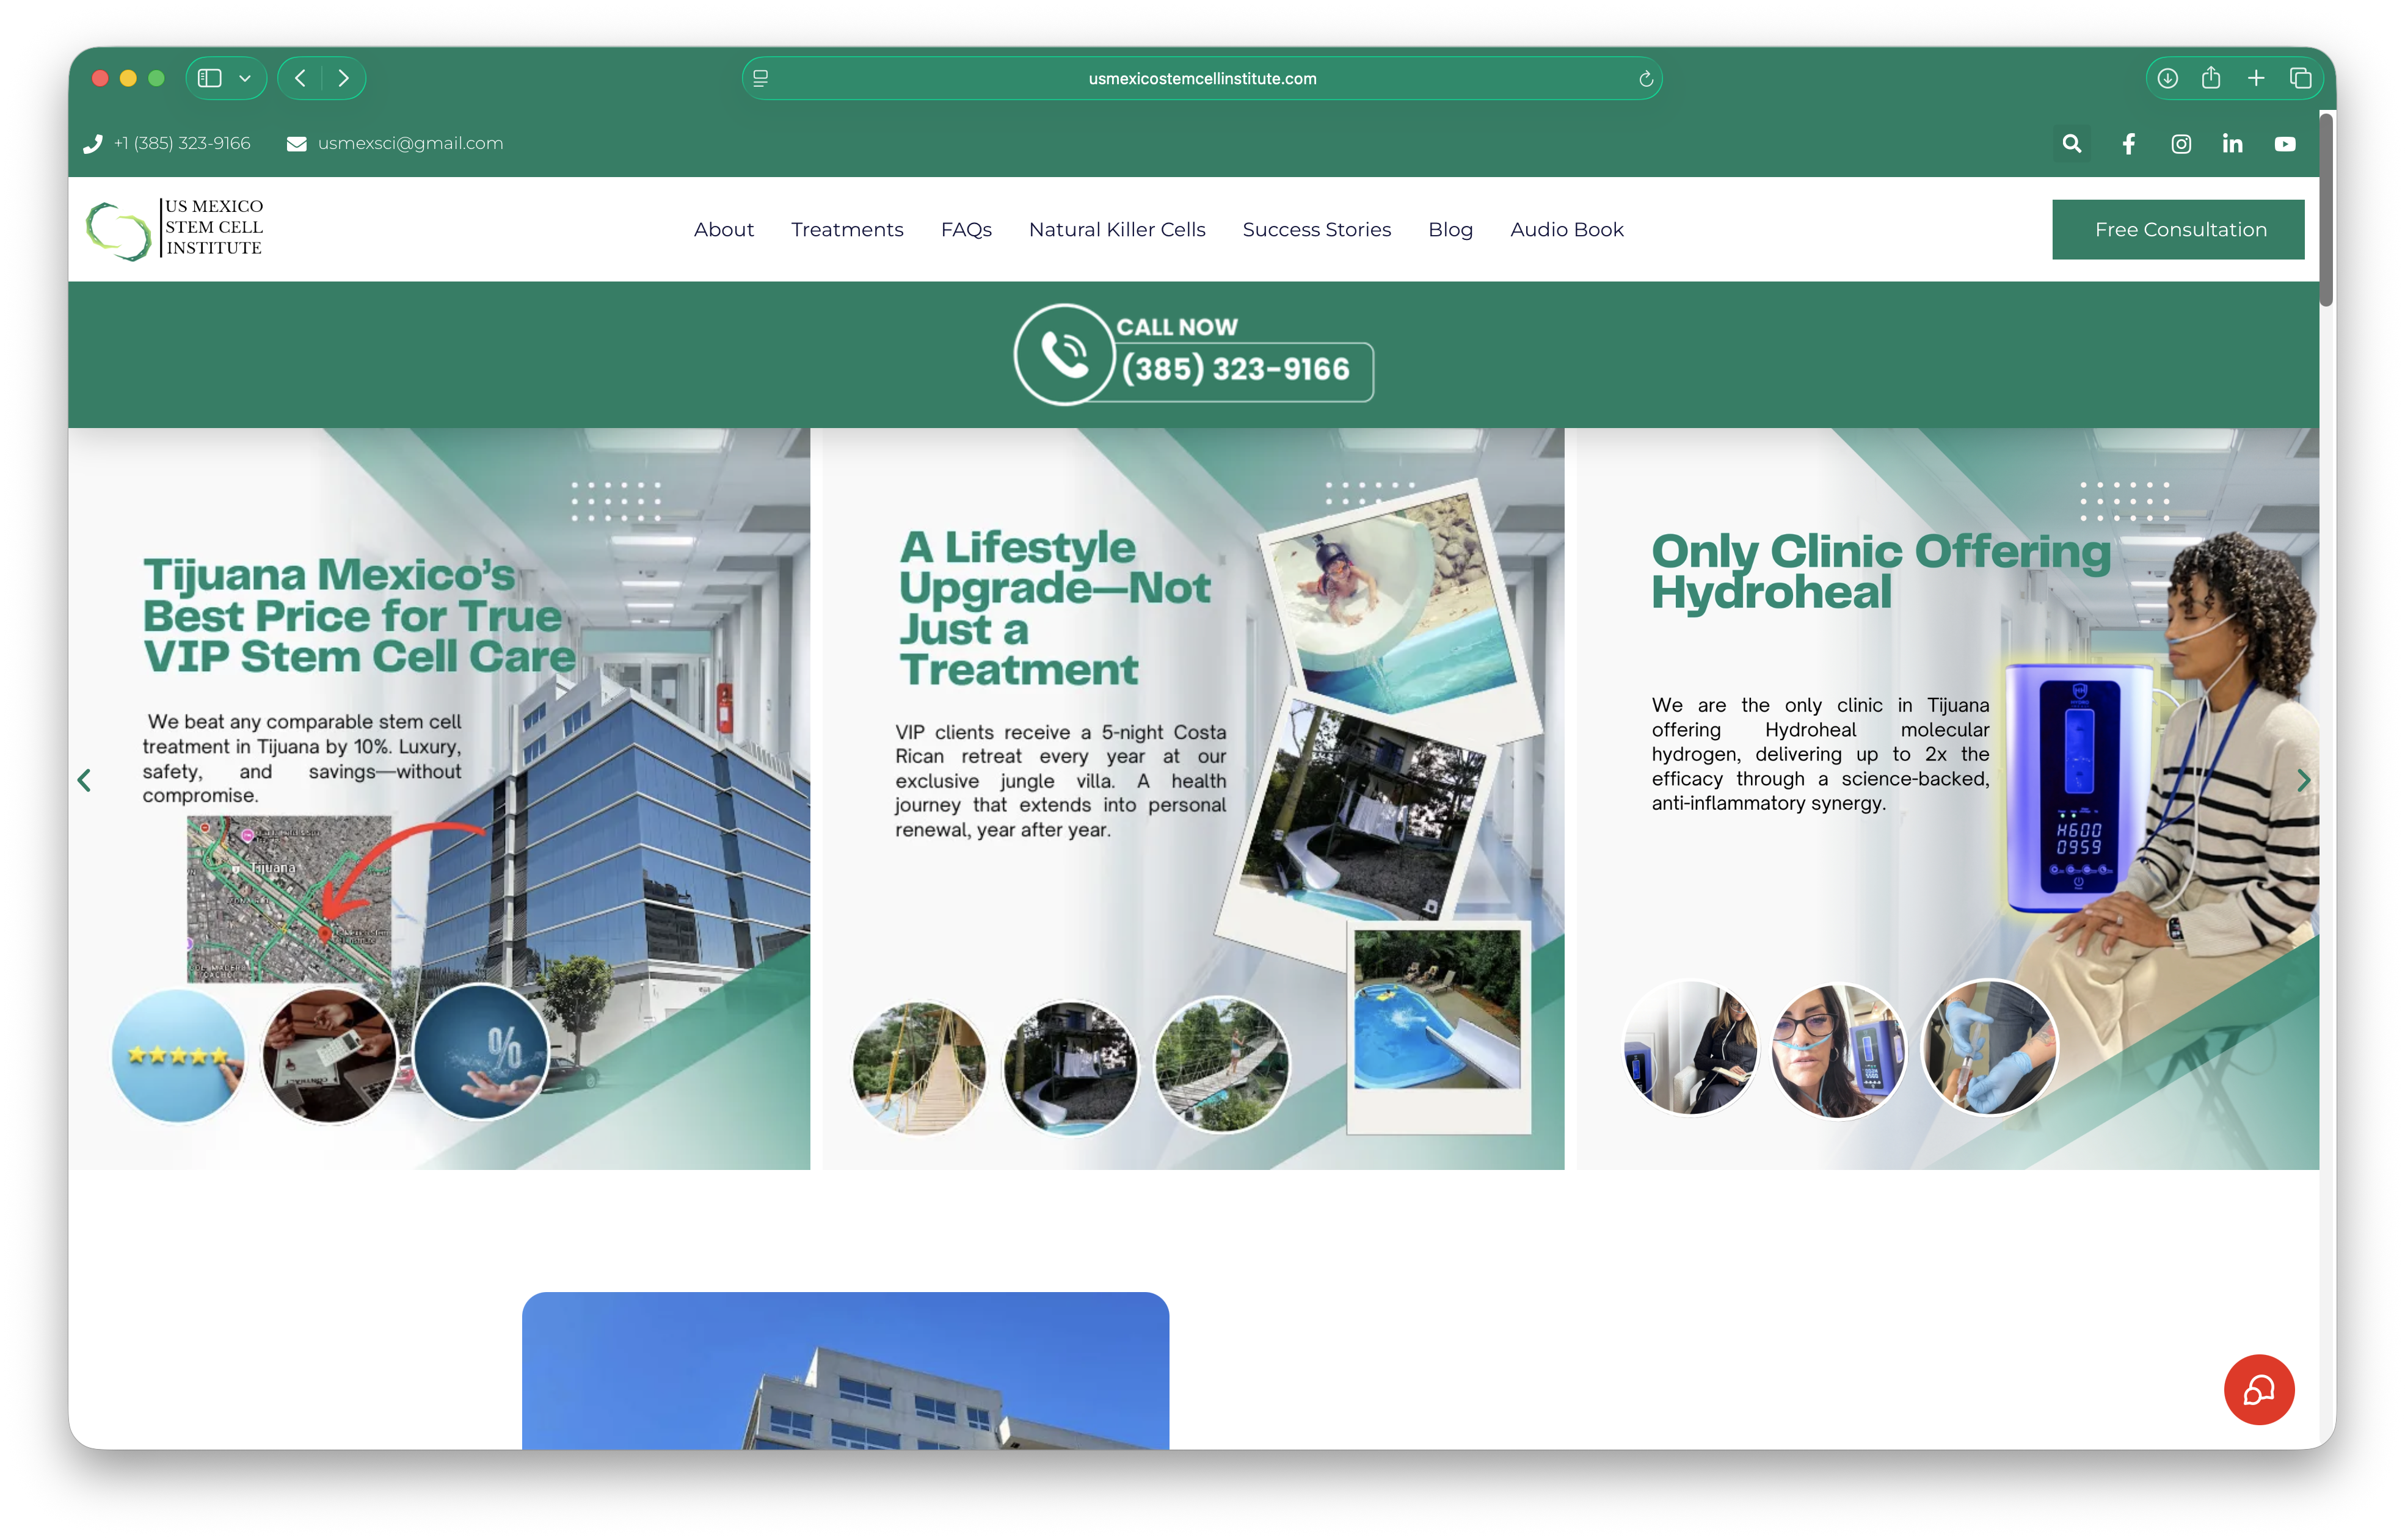
Task: Show the tab overview
Action: coord(2300,78)
